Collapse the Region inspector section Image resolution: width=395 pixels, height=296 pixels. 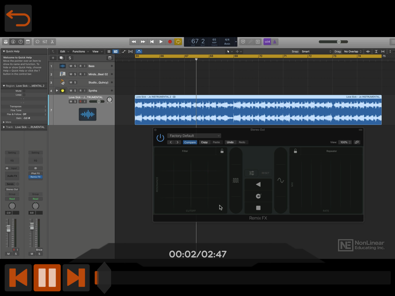tap(4, 86)
